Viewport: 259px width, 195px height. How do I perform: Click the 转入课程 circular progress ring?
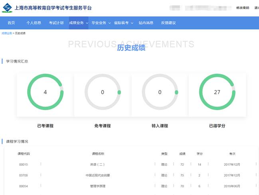tap(160, 92)
